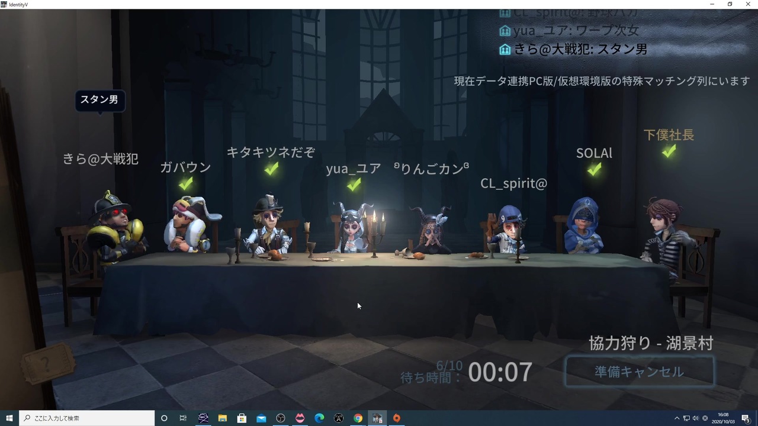Screen dimensions: 758x426
Task: Open the pink lips app taskbar icon
Action: (x=300, y=418)
